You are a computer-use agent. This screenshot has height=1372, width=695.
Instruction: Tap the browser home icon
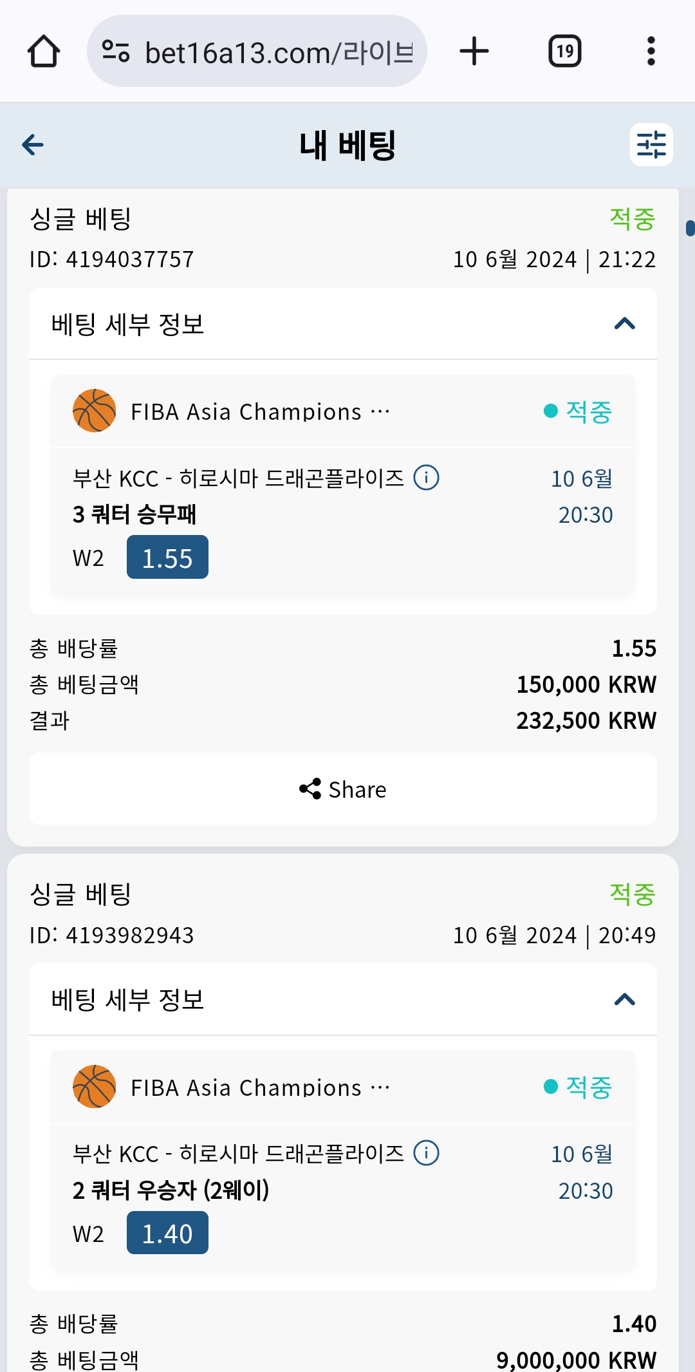[44, 52]
